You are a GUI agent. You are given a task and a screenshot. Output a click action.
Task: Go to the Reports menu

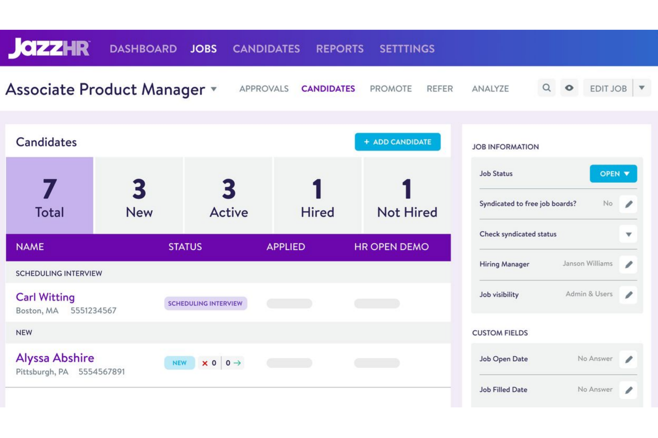[340, 49]
